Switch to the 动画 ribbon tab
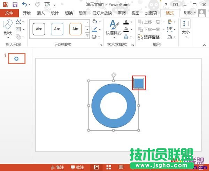Image resolution: width=209 pixels, height=171 pixels. [83, 13]
